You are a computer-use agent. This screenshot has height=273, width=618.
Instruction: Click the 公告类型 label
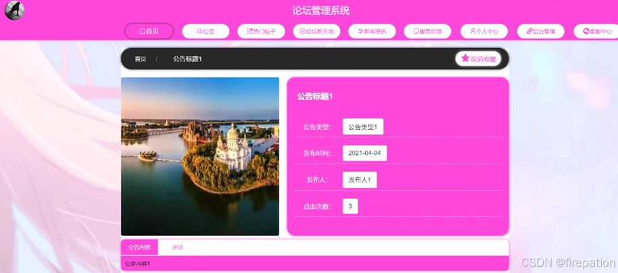[317, 127]
